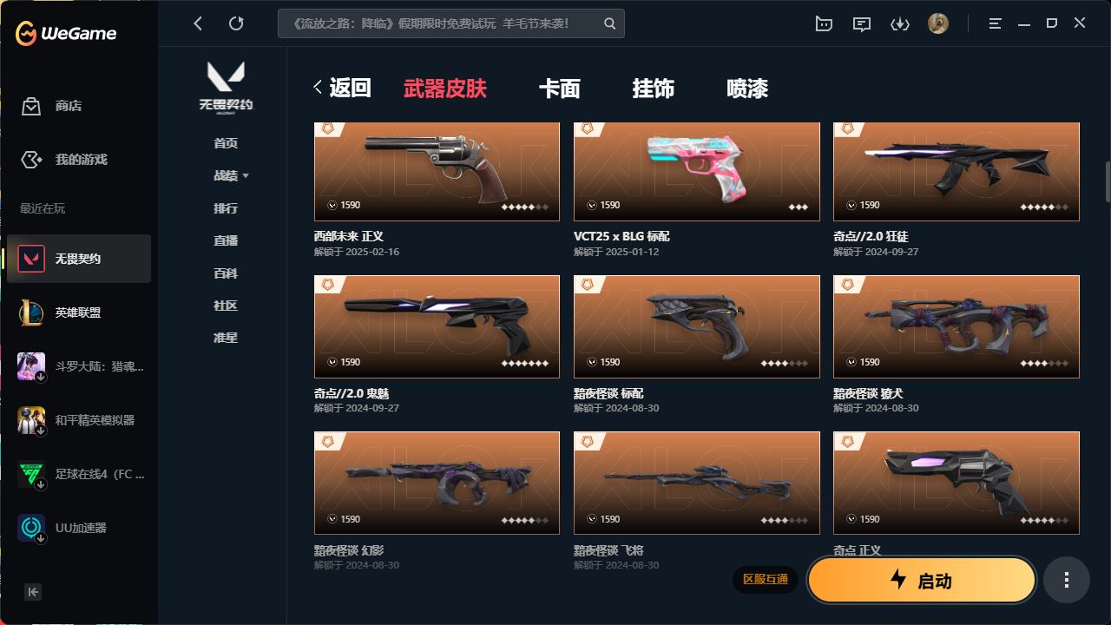This screenshot has width=1111, height=625.
Task: Open the hamburger main menu
Action: [996, 23]
